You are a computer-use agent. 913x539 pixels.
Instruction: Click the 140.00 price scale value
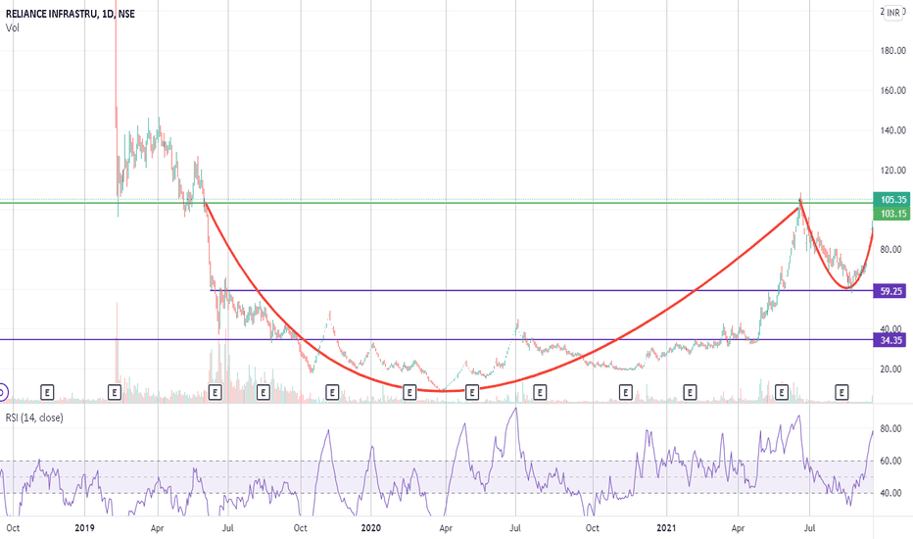[893, 130]
